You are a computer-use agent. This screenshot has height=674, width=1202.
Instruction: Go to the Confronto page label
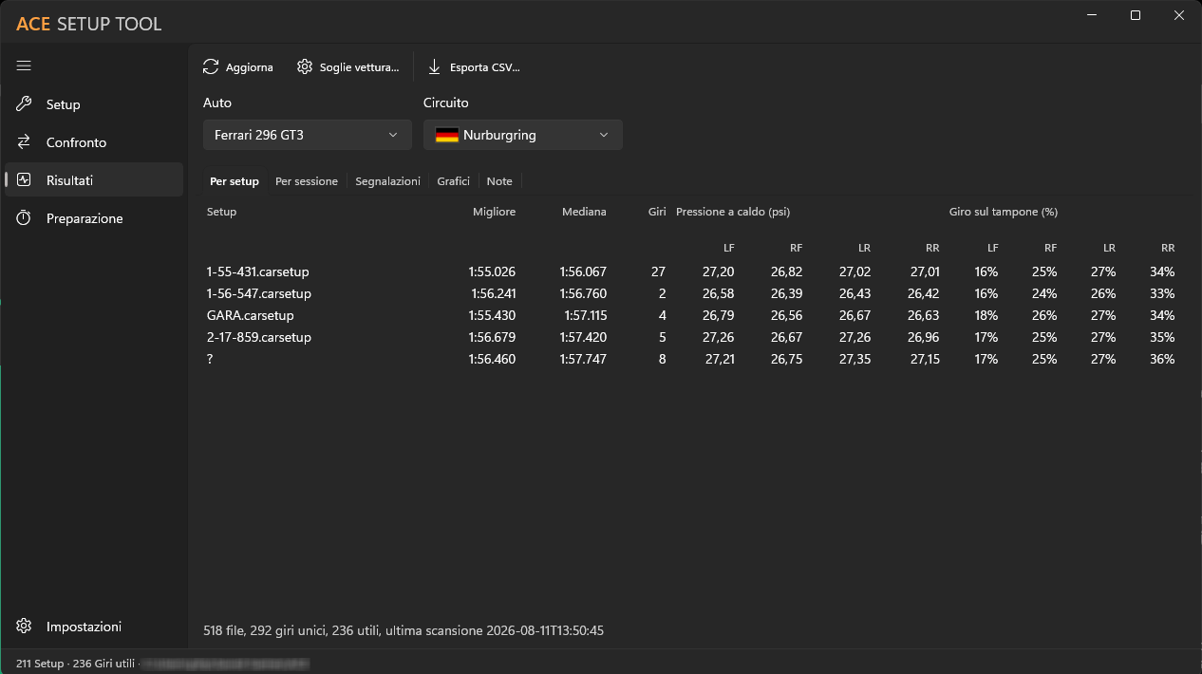pyautogui.click(x=77, y=142)
